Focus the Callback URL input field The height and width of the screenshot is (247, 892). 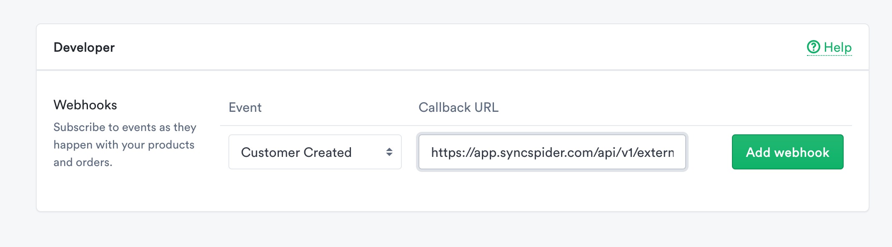pyautogui.click(x=552, y=152)
